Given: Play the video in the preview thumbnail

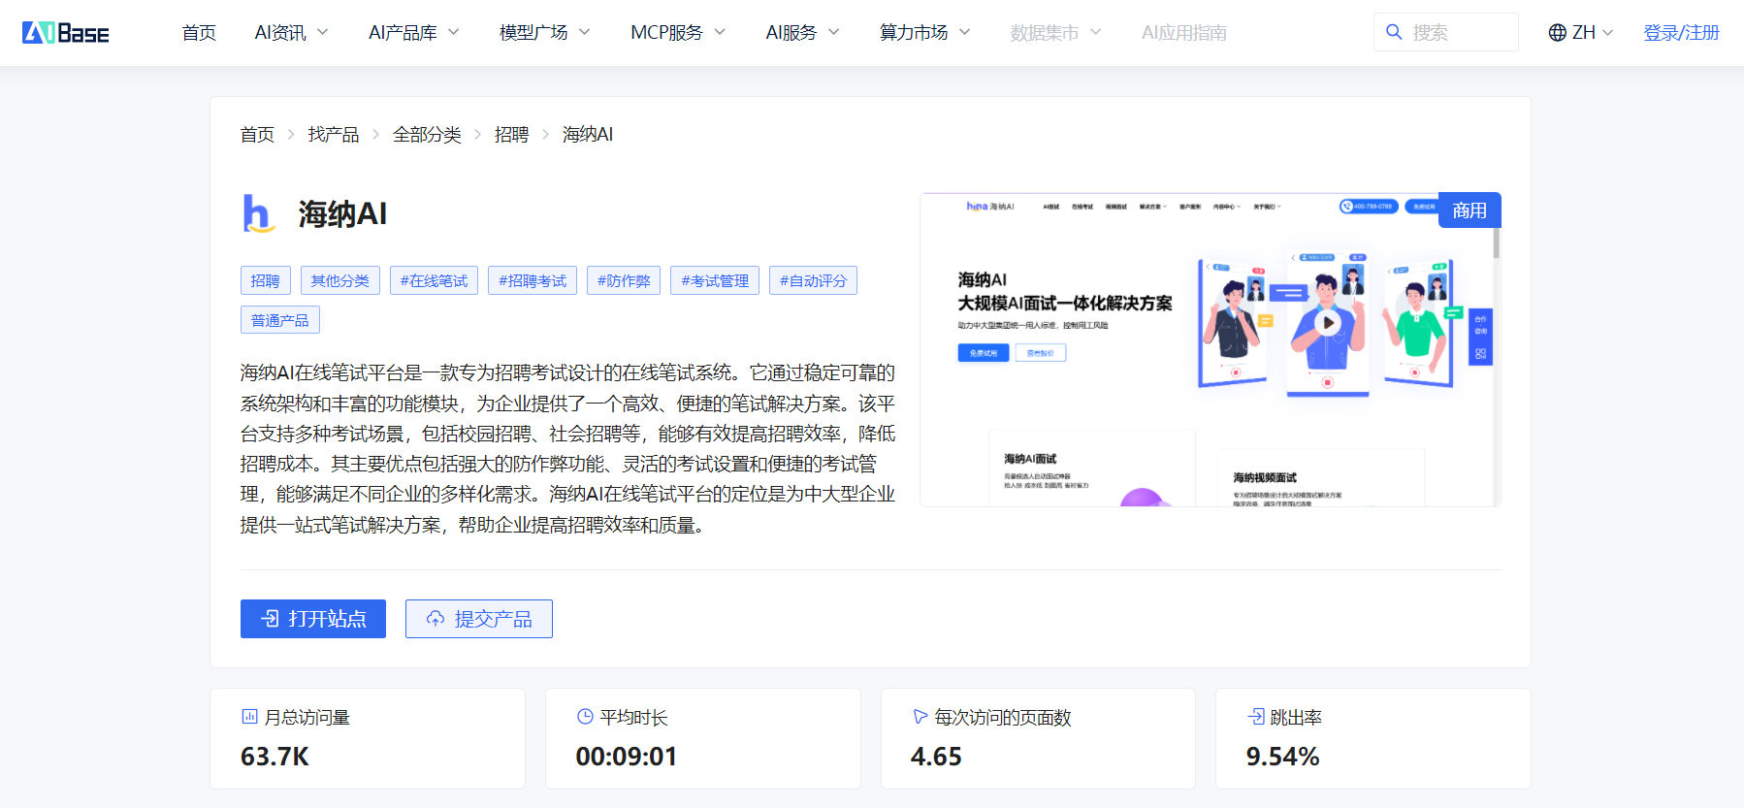Looking at the screenshot, I should 1328,323.
